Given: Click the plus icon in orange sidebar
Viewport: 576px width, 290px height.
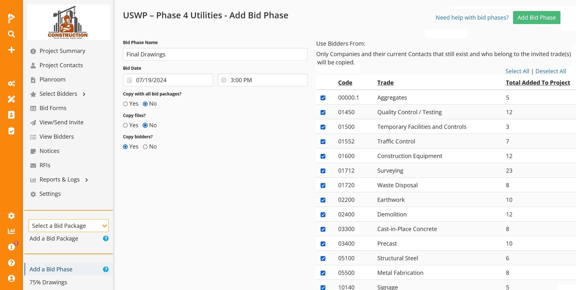Looking at the screenshot, I should 11,50.
